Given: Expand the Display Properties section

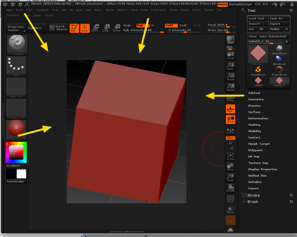Looking at the screenshot, I should point(263,169).
